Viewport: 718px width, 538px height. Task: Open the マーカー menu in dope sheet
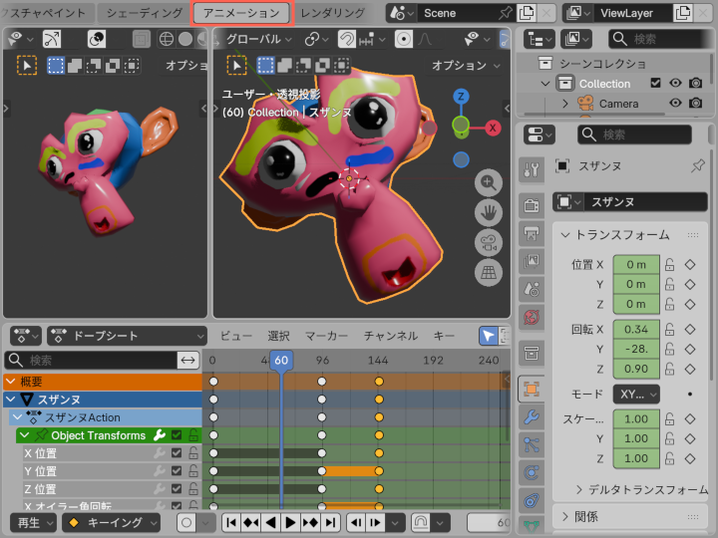(x=326, y=336)
